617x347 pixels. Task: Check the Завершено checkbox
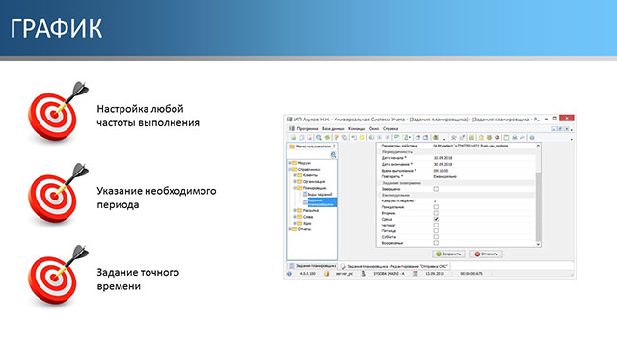click(436, 189)
